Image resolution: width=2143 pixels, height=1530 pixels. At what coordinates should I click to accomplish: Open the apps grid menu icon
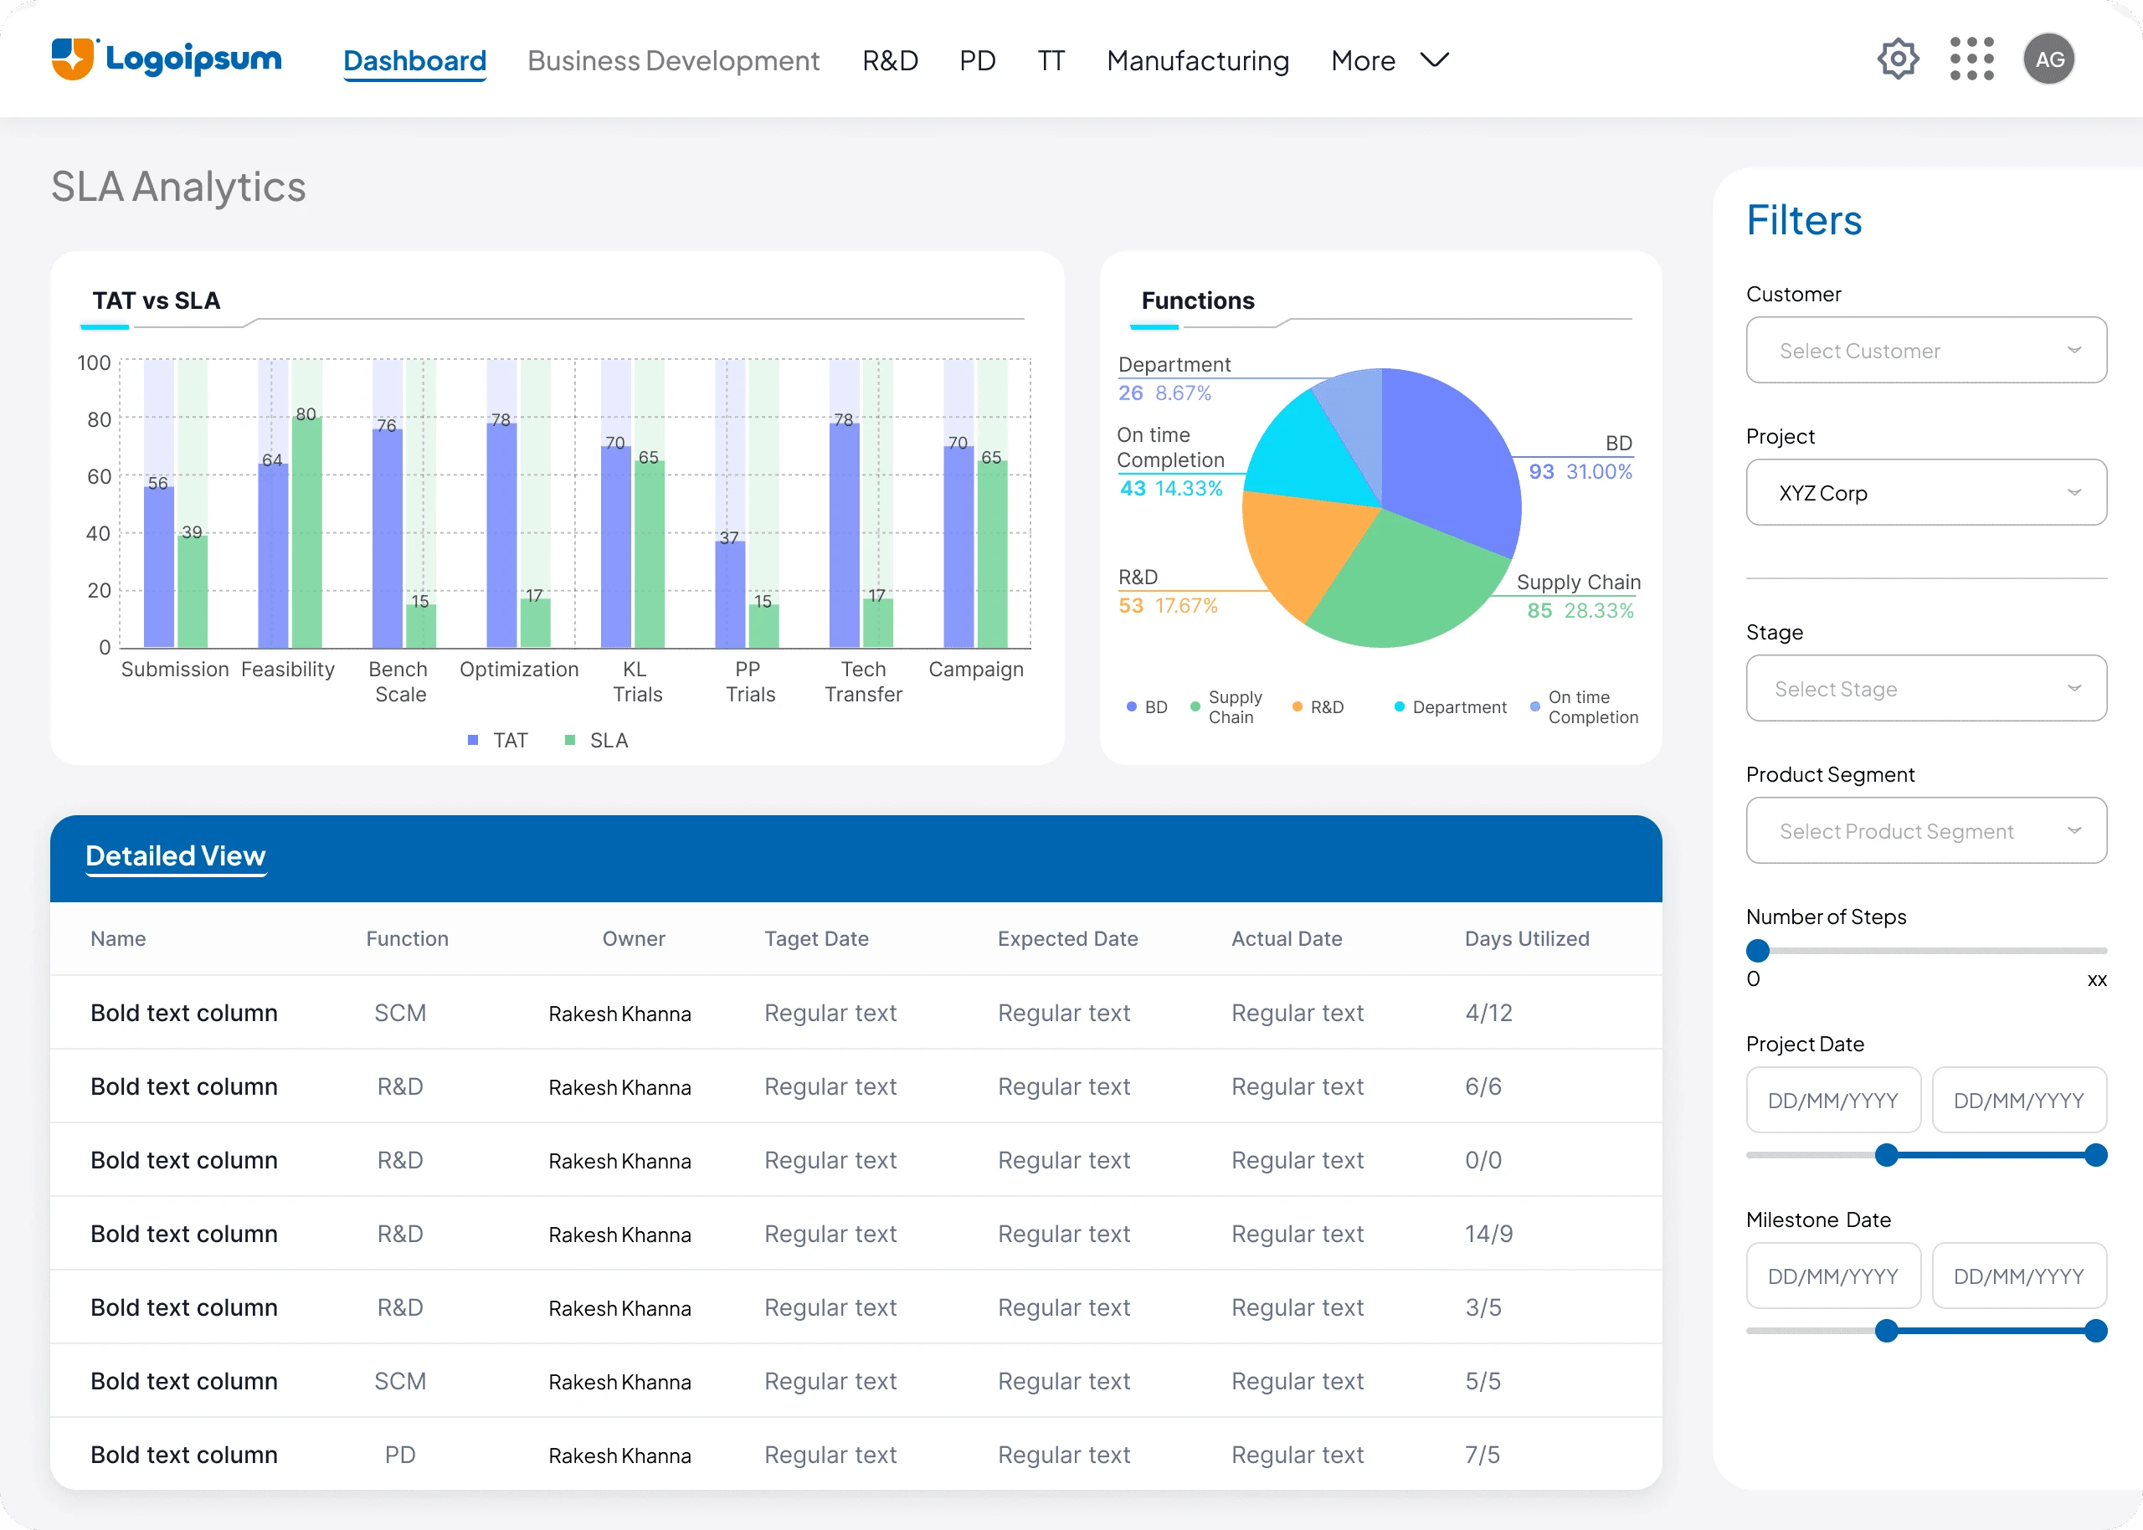pos(1971,59)
